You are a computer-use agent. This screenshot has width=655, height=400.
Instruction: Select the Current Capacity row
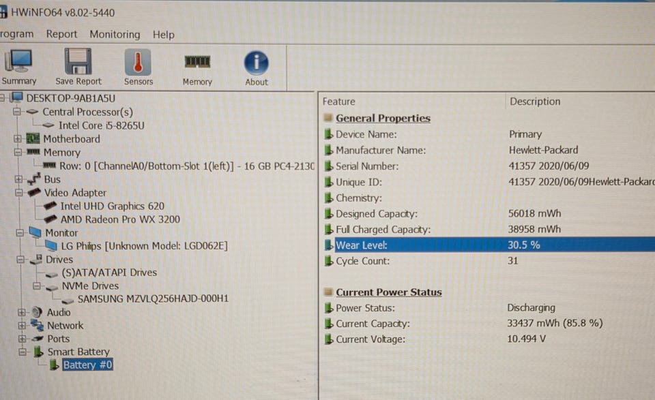(x=489, y=323)
